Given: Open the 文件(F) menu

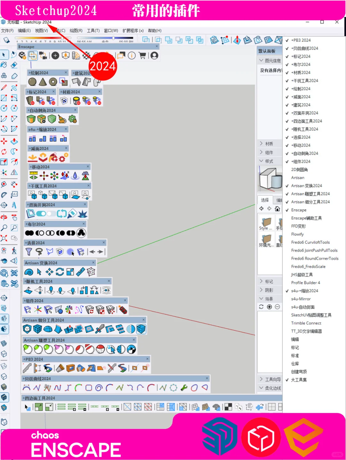Looking at the screenshot, I should pos(7,30).
